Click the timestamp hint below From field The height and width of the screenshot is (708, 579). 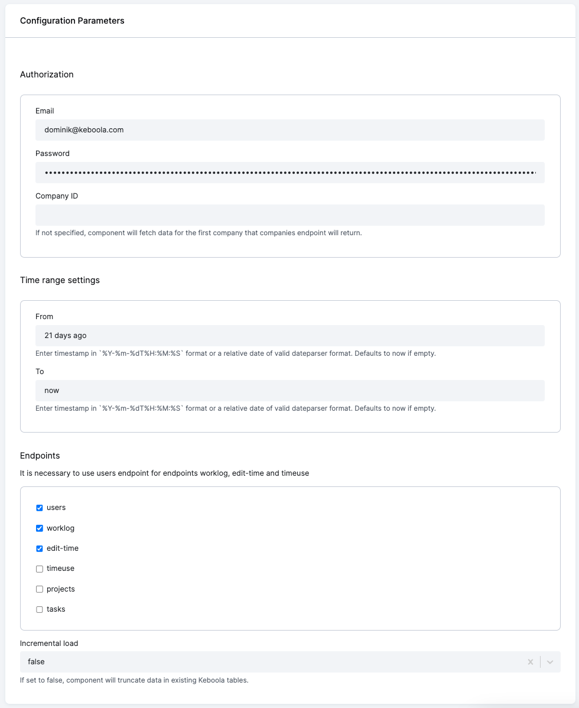click(236, 353)
